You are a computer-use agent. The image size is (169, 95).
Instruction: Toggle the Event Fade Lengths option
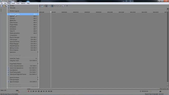[x=23, y=72]
